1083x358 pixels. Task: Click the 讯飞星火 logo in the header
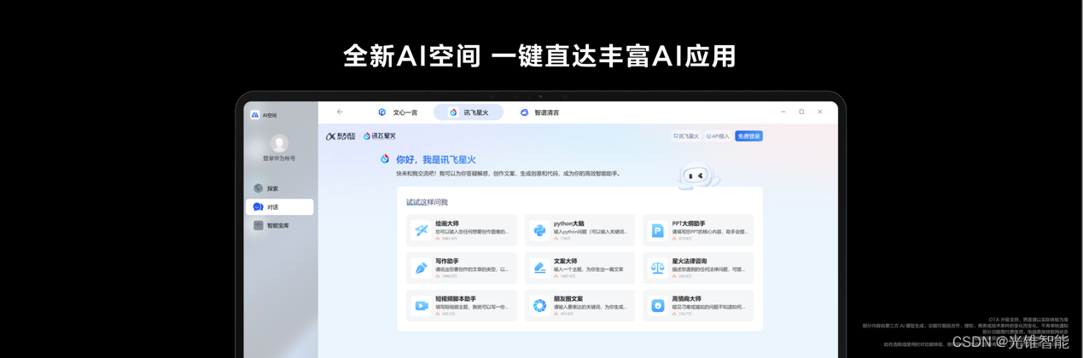coord(380,136)
